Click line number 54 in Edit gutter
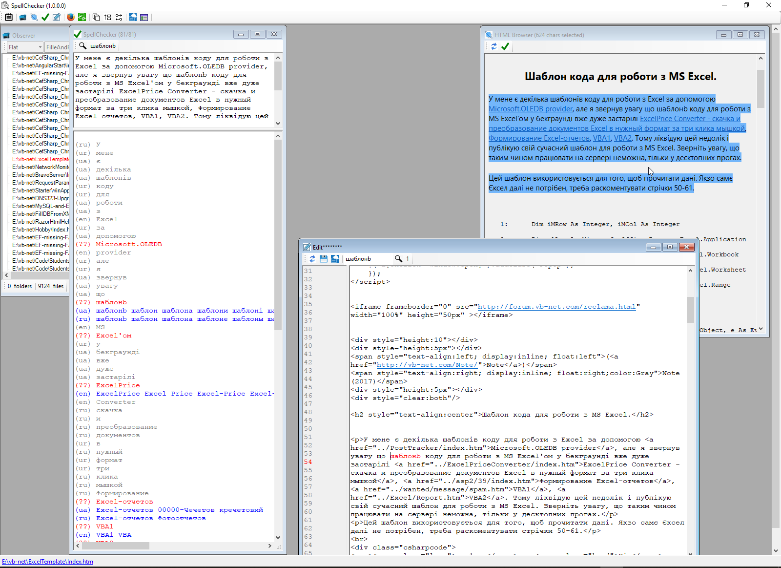 [308, 462]
